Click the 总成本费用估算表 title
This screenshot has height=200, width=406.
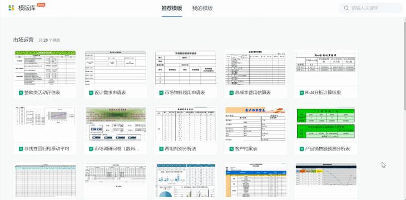coord(252,93)
